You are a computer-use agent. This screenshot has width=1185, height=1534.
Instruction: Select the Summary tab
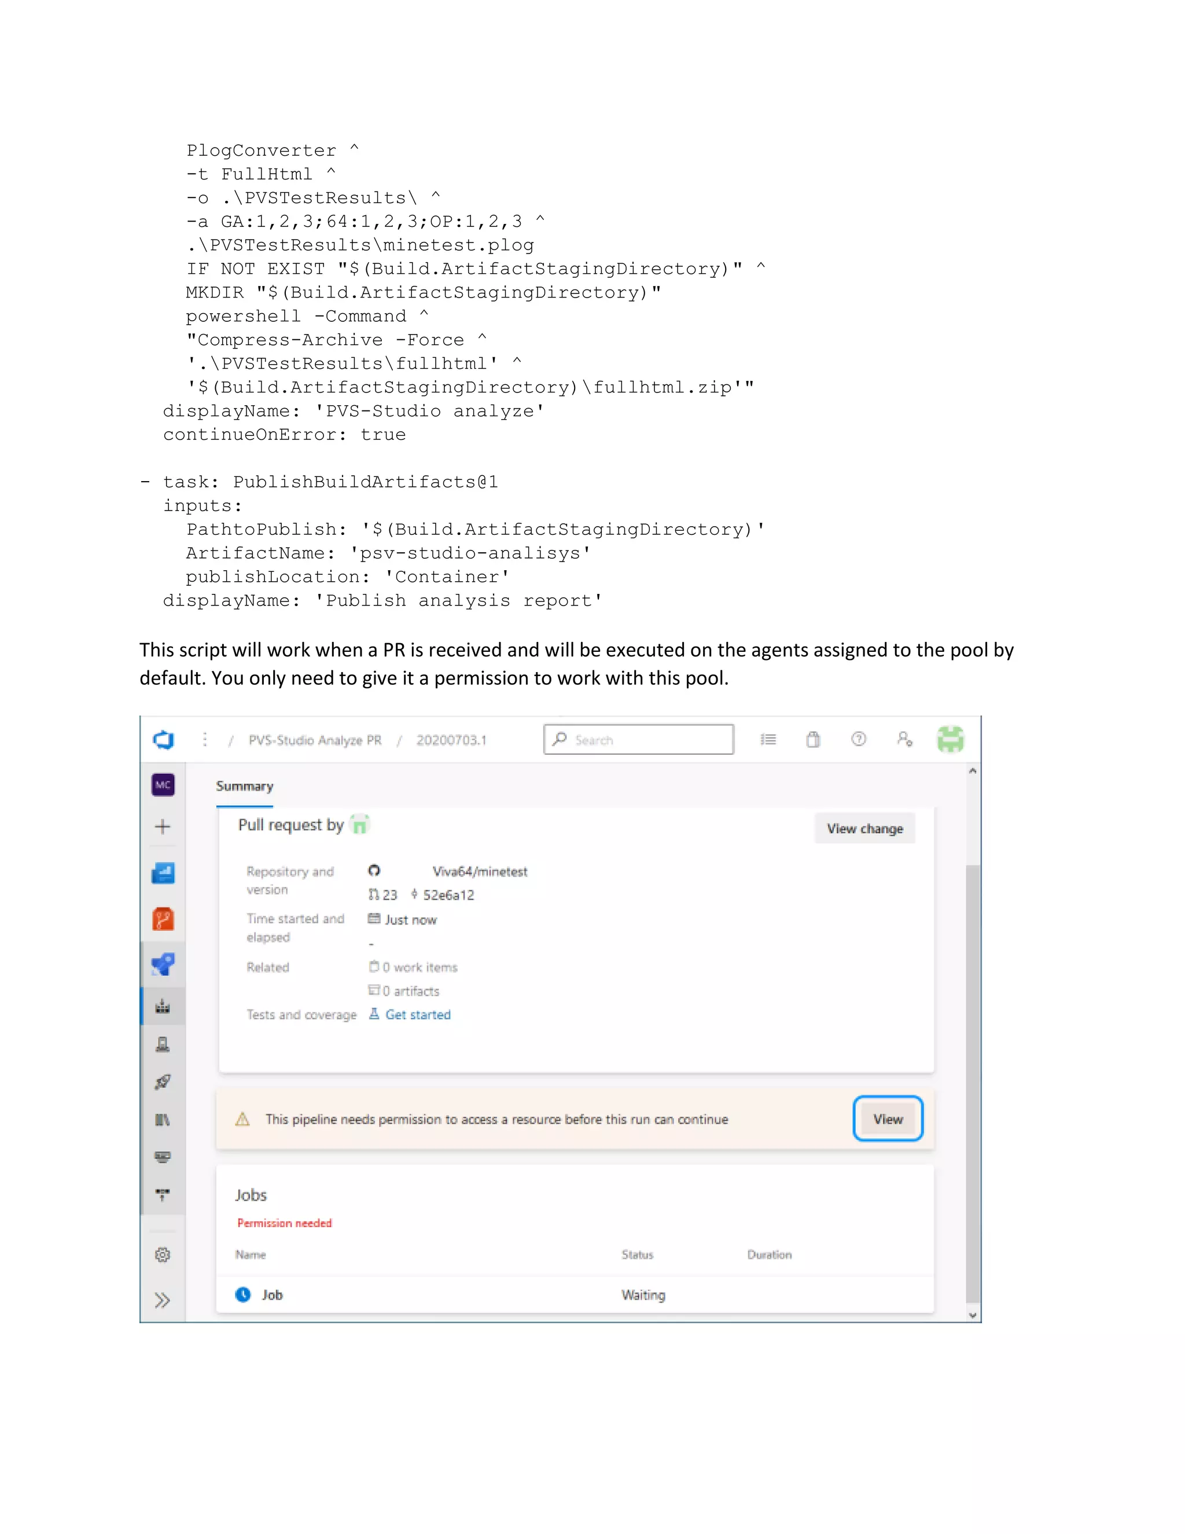[x=244, y=786]
